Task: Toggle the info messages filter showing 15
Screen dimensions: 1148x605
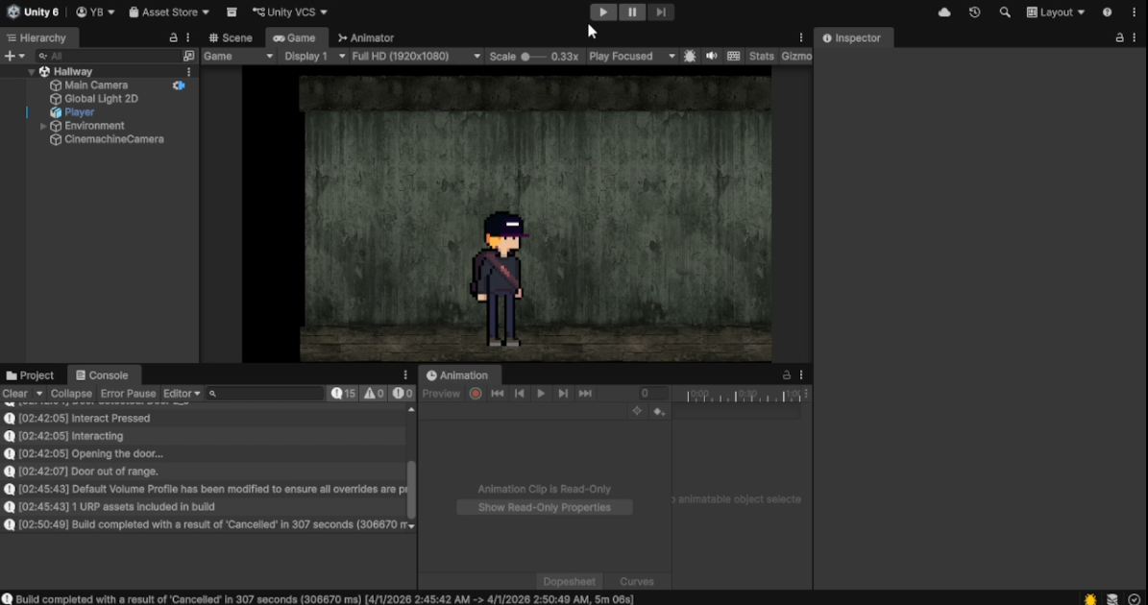Action: (343, 394)
